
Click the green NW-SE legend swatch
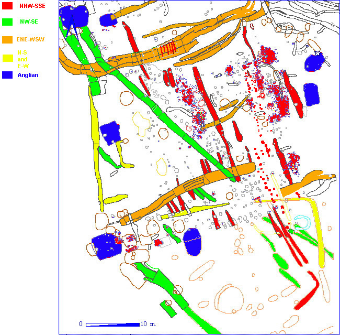tap(7, 22)
